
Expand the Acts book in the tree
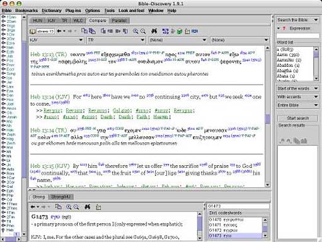[x=3, y=169]
